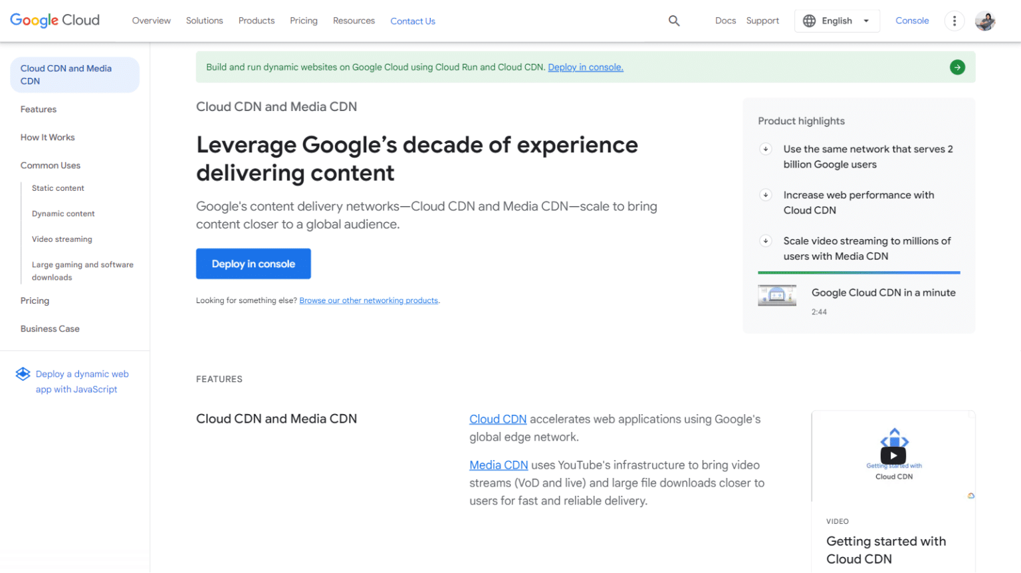The height and width of the screenshot is (573, 1021).
Task: Click the Deploy in console button
Action: tap(253, 263)
